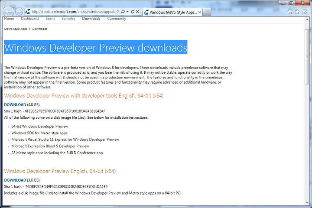Open the Downloads nav item
The width and height of the screenshot is (312, 208).
[91, 19]
